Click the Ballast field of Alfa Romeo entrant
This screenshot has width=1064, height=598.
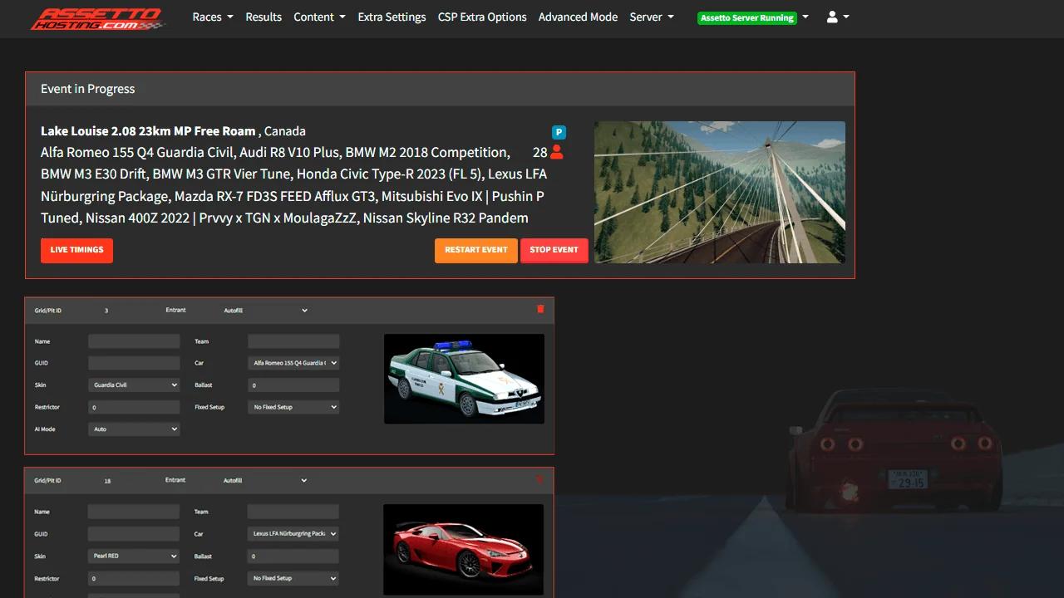(293, 385)
